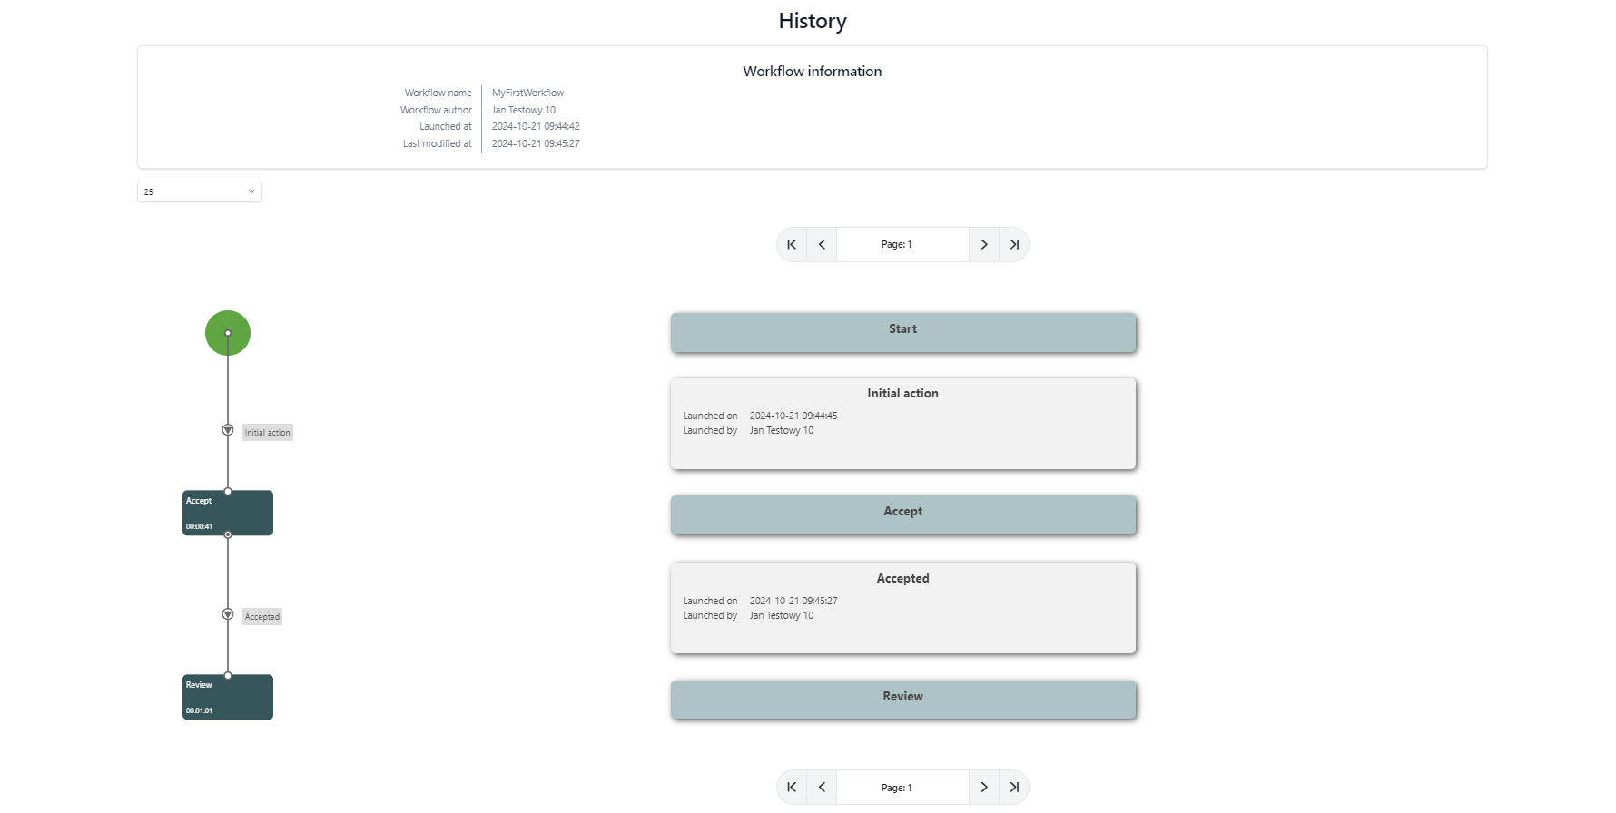
Task: Jump to last page in top pagination
Action: tap(1014, 245)
